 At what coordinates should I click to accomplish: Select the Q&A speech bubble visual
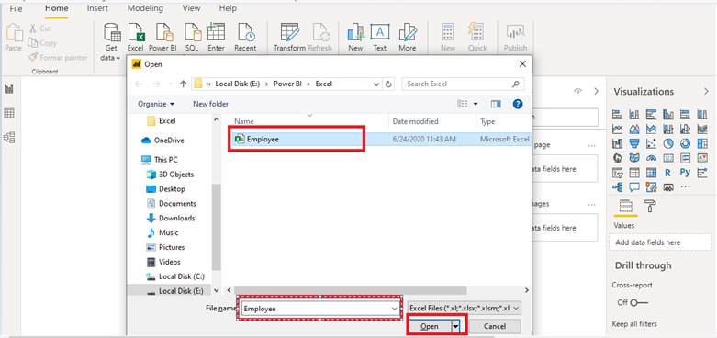click(634, 187)
